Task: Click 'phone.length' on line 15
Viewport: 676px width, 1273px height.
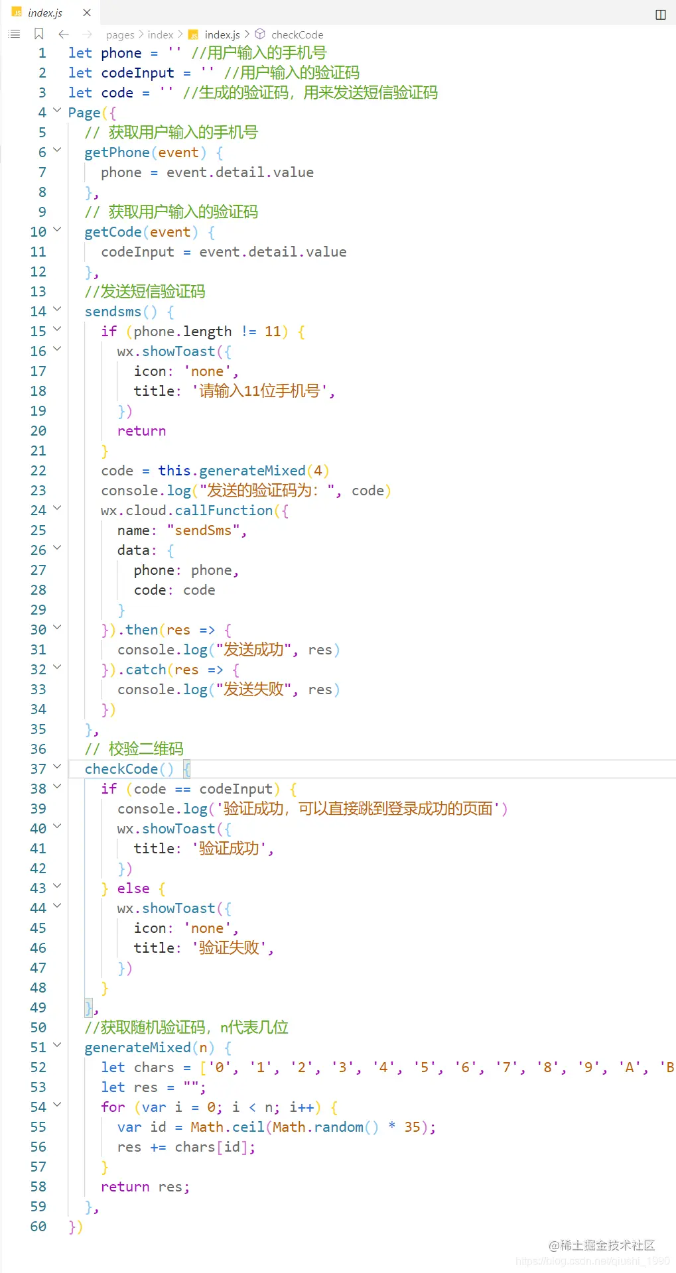Action: coord(182,332)
